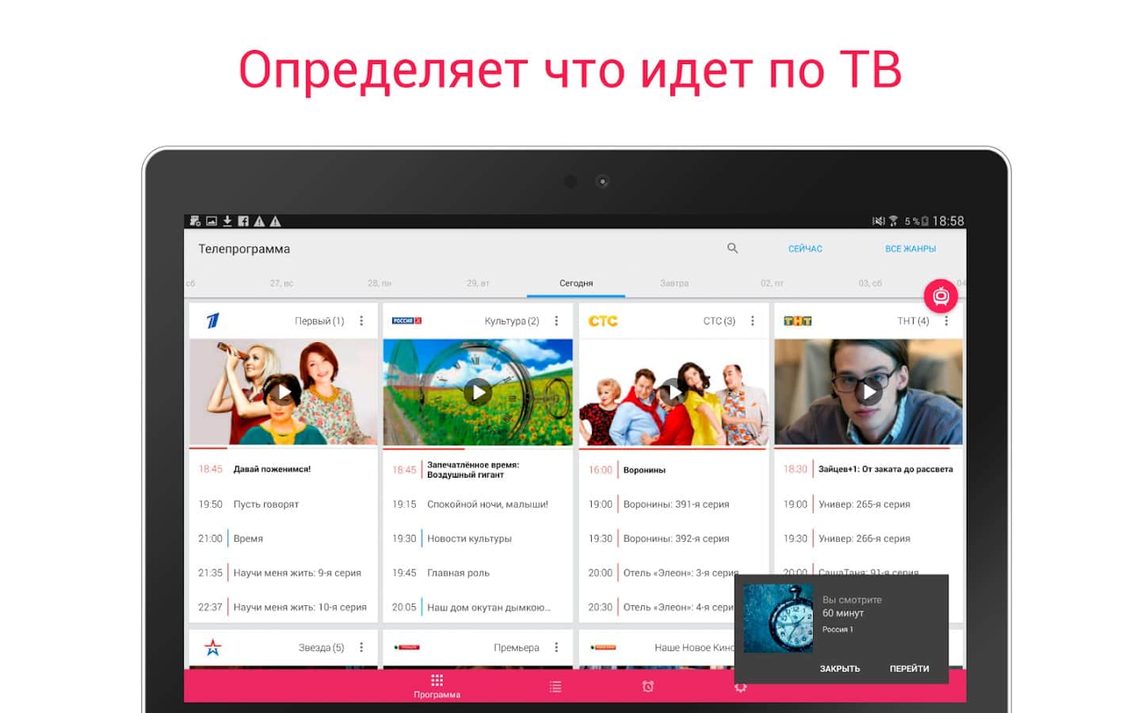1141x713 pixels.
Task: Select the Завтра date tab
Action: [674, 283]
